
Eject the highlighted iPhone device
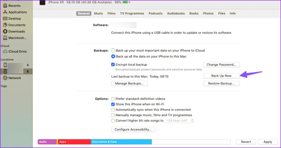tap(28, 71)
